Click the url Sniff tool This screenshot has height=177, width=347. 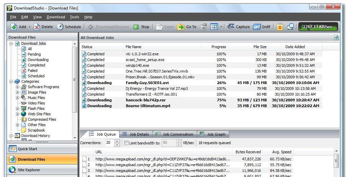pos(262,27)
